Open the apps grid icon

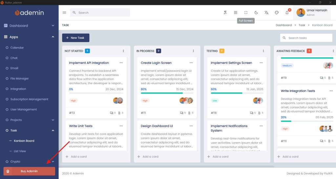236,13
